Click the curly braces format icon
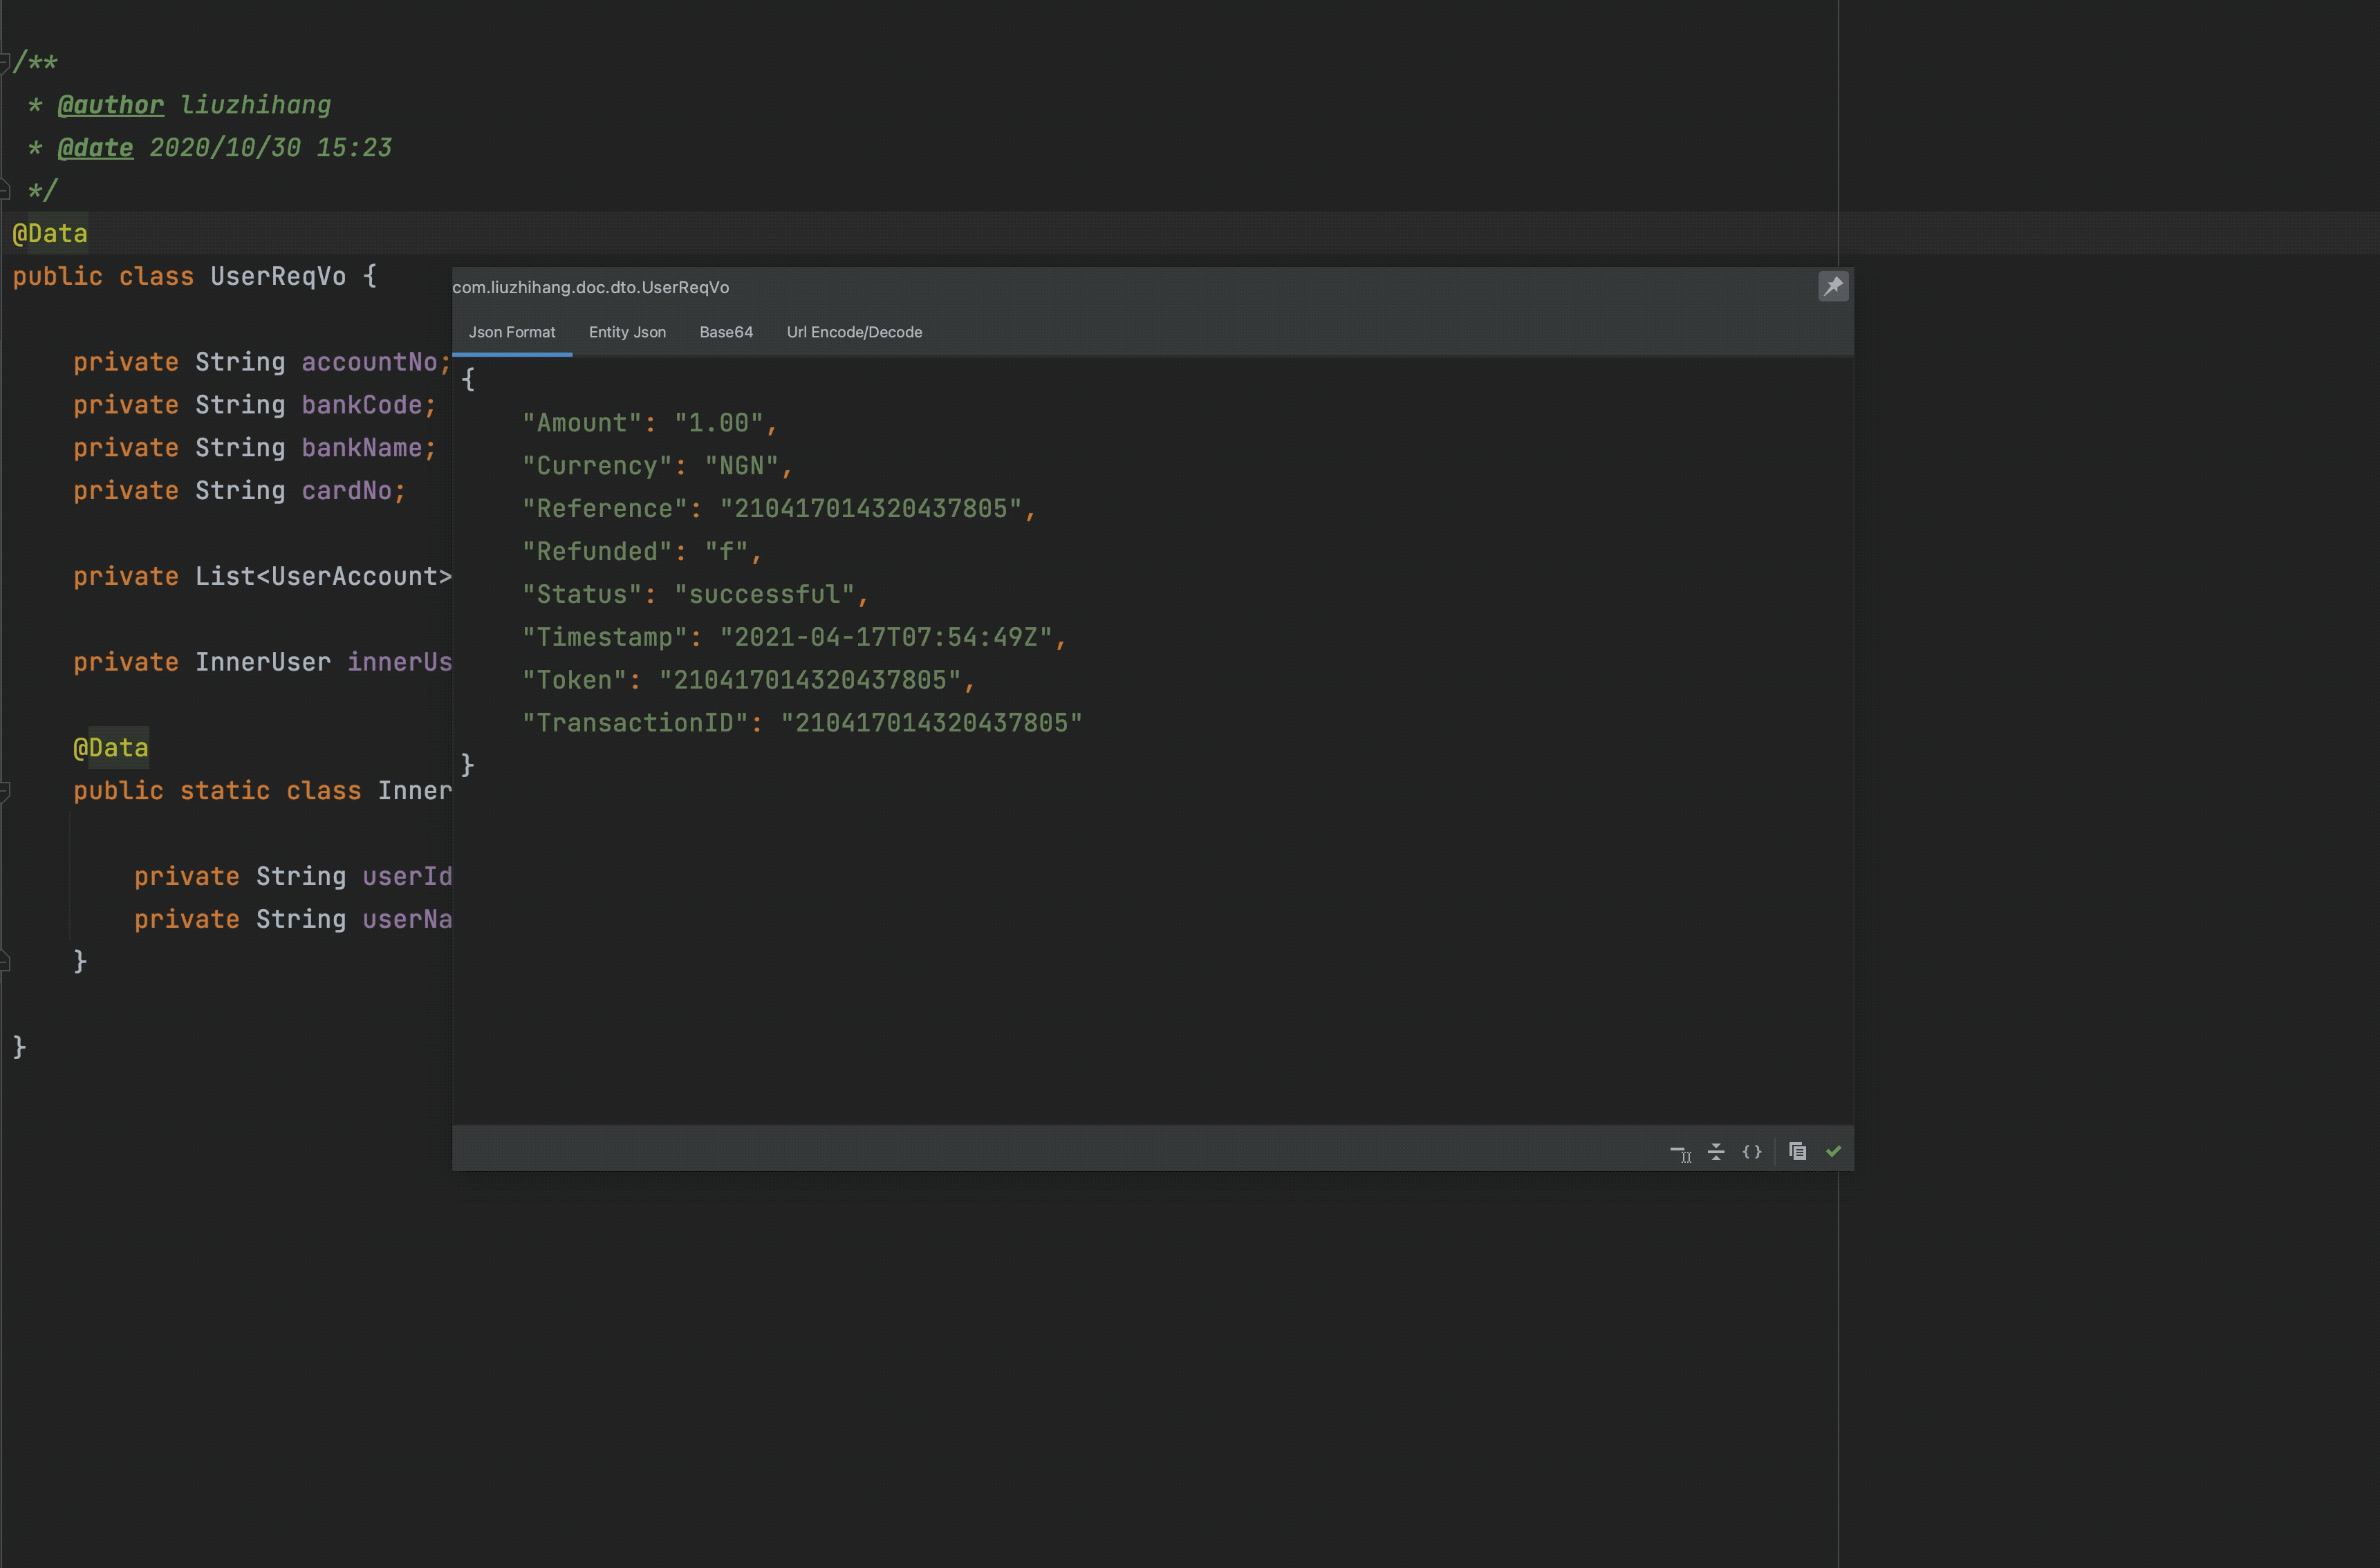Image resolution: width=2380 pixels, height=1568 pixels. (1752, 1152)
